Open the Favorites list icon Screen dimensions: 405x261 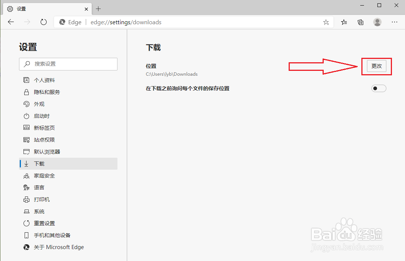click(344, 22)
